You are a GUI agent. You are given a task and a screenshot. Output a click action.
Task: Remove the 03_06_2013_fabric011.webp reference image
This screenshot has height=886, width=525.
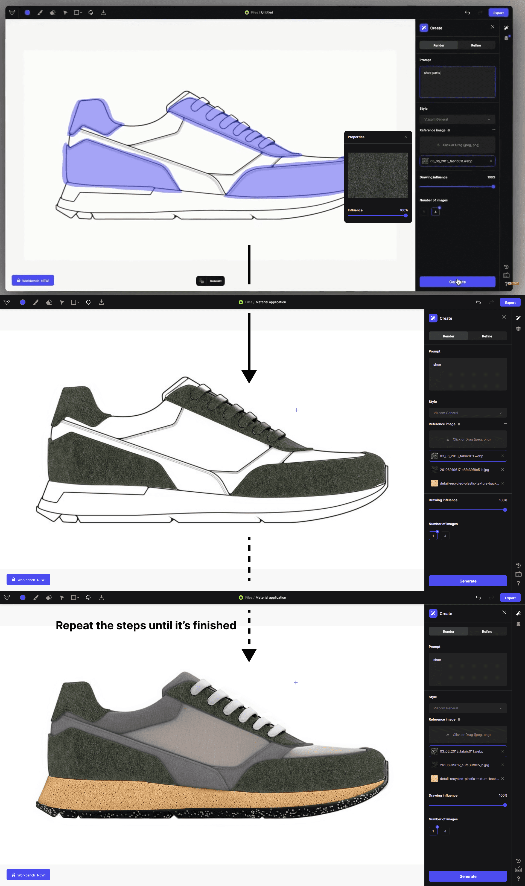491,161
